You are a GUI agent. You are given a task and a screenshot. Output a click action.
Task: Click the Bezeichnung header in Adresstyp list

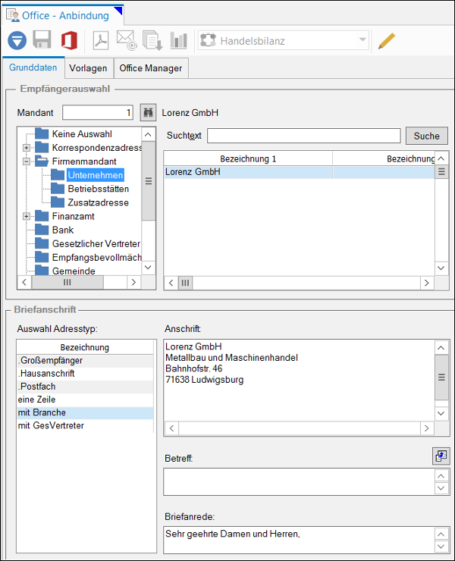click(85, 347)
